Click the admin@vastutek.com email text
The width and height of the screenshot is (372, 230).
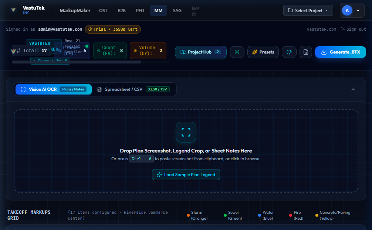60,29
